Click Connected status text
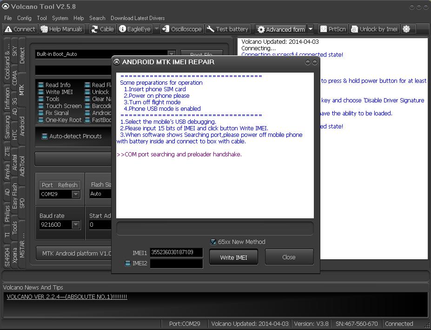The width and height of the screenshot is (431, 330). click(x=399, y=323)
